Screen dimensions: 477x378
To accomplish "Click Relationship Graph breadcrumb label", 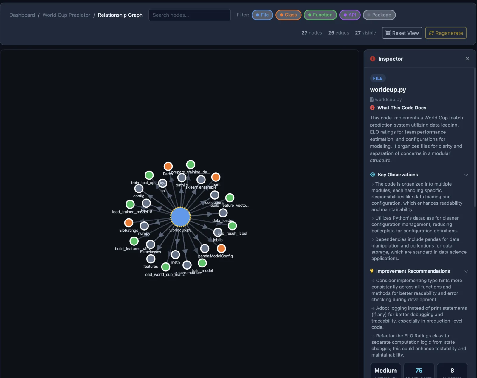I will pos(120,15).
